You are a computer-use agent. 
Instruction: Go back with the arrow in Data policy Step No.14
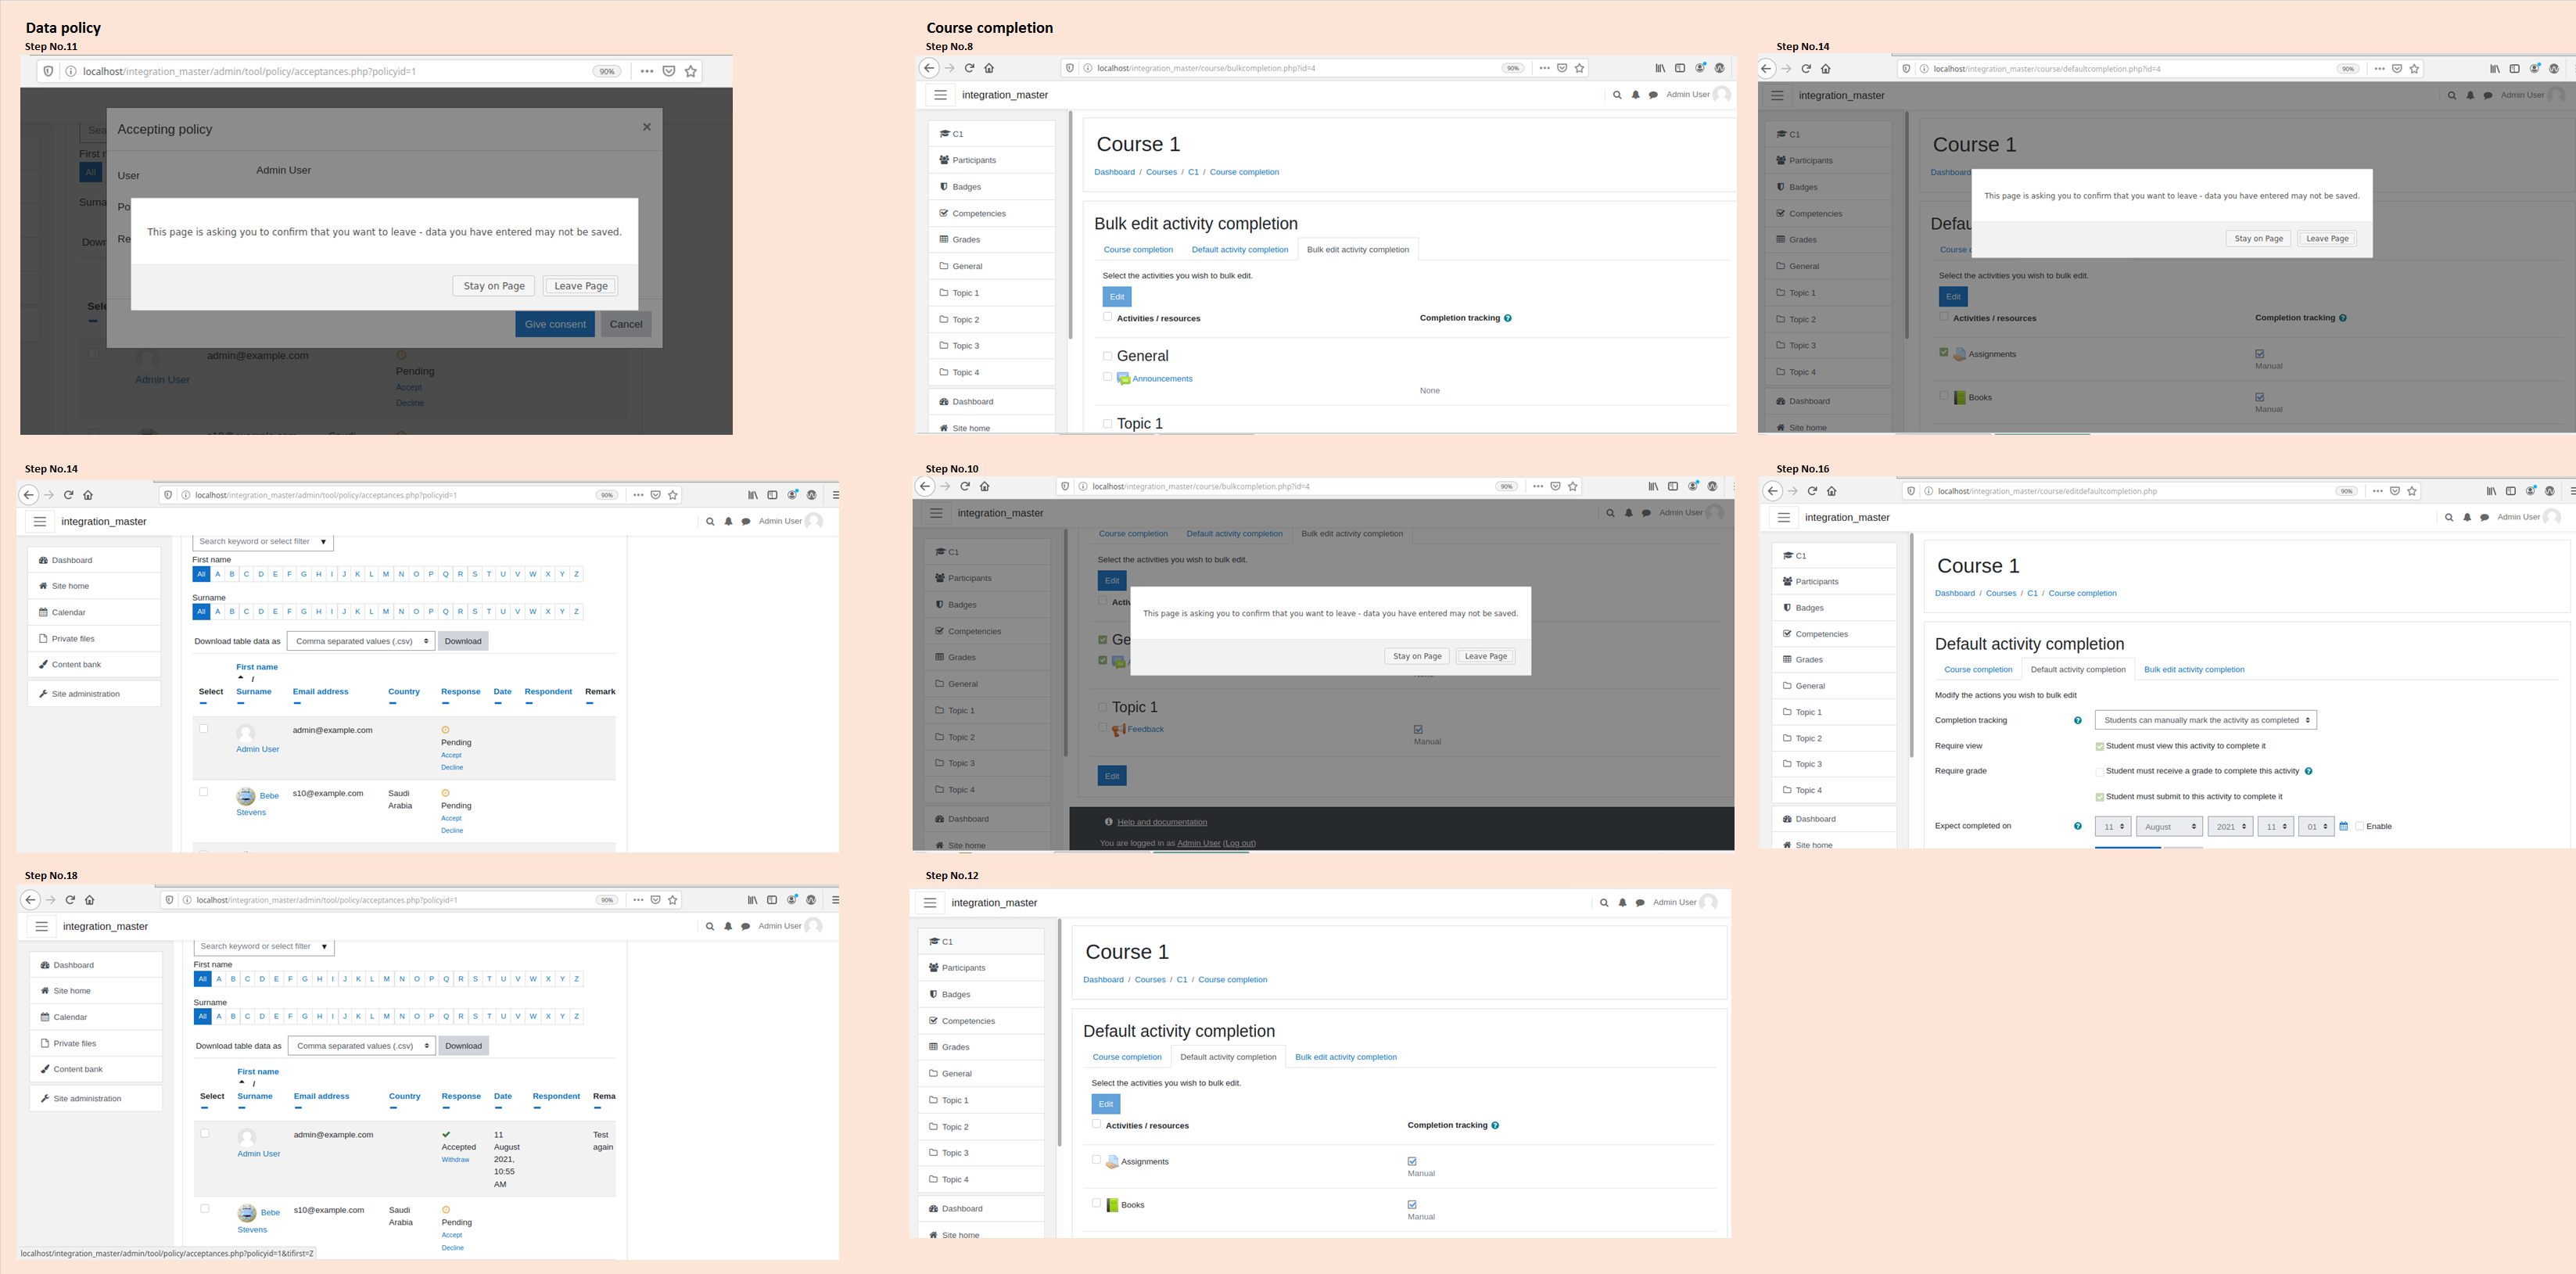click(x=29, y=495)
